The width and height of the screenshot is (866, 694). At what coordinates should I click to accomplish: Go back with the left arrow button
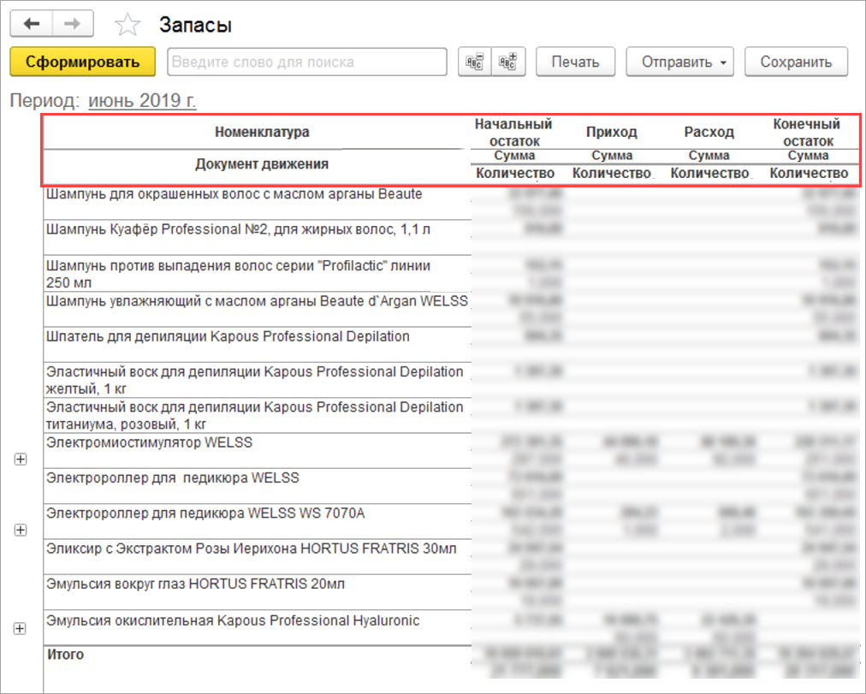(x=32, y=24)
